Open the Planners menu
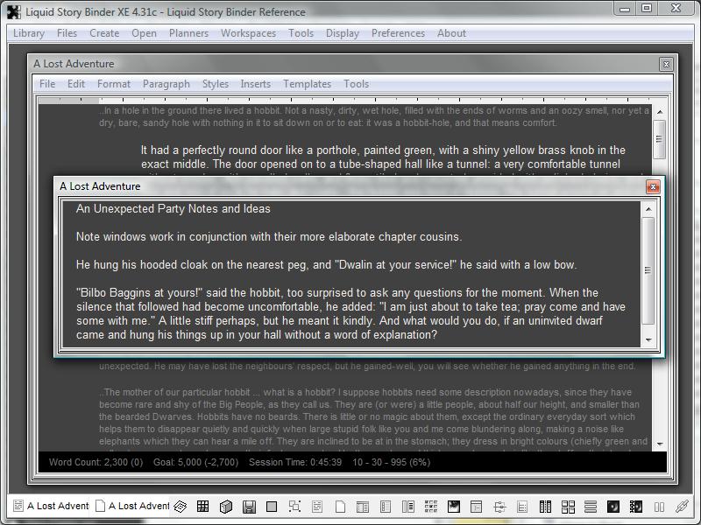Viewport: 701px width, 525px height. 188,33
